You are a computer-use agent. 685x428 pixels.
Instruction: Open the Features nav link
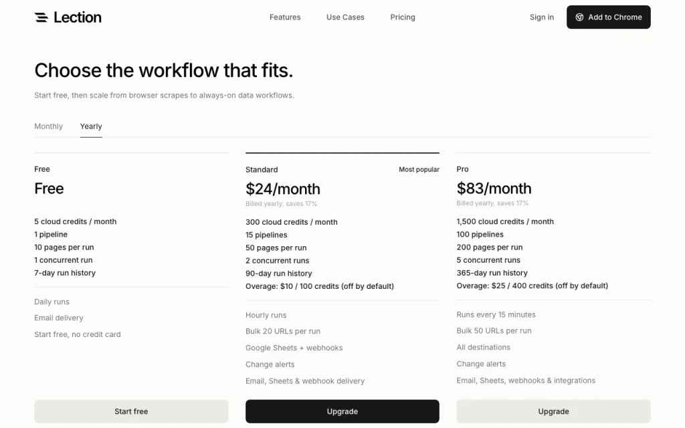285,17
